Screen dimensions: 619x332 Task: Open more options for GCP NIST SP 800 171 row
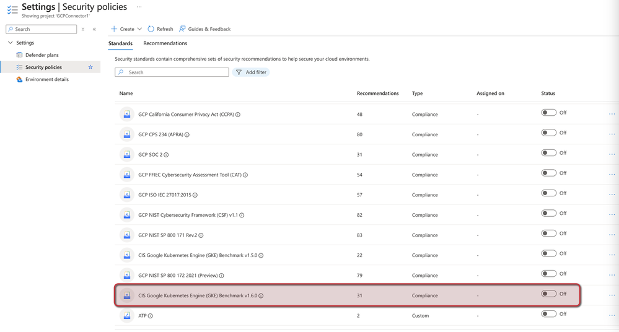[612, 235]
